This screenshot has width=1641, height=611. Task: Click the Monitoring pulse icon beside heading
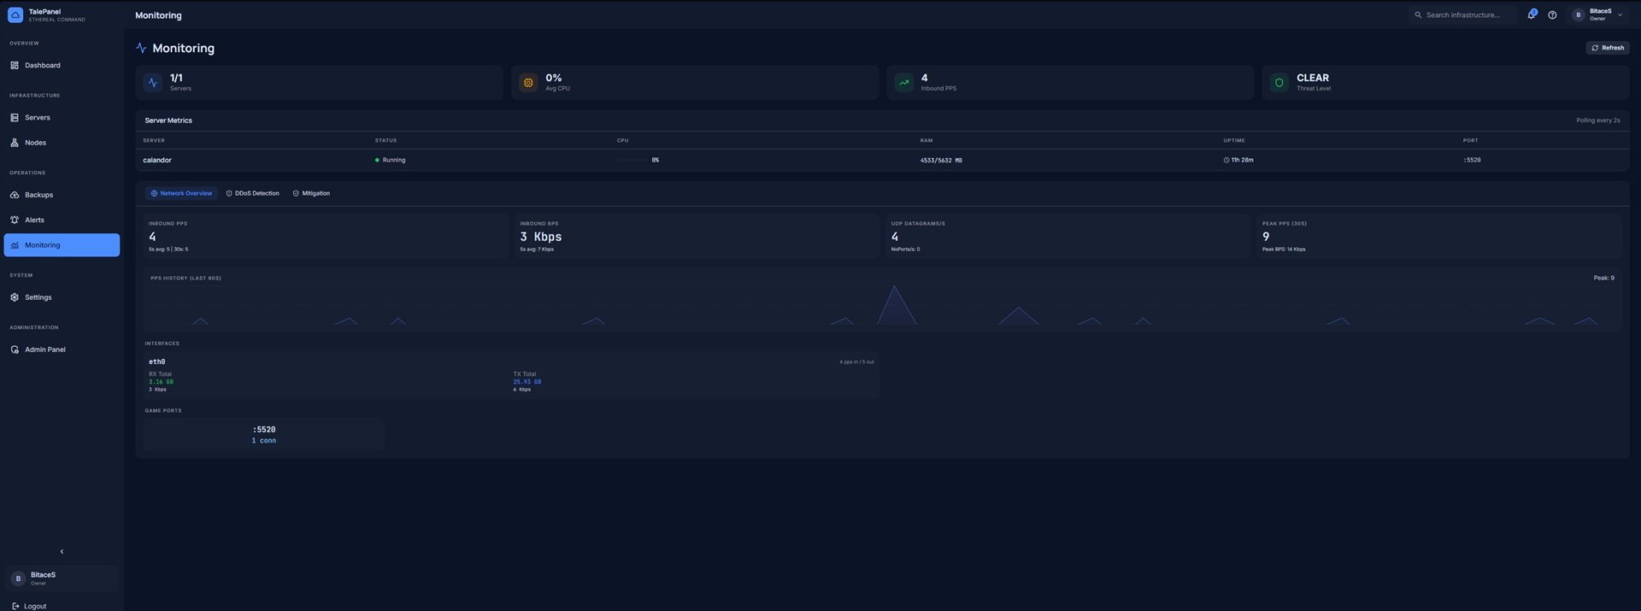pos(141,48)
